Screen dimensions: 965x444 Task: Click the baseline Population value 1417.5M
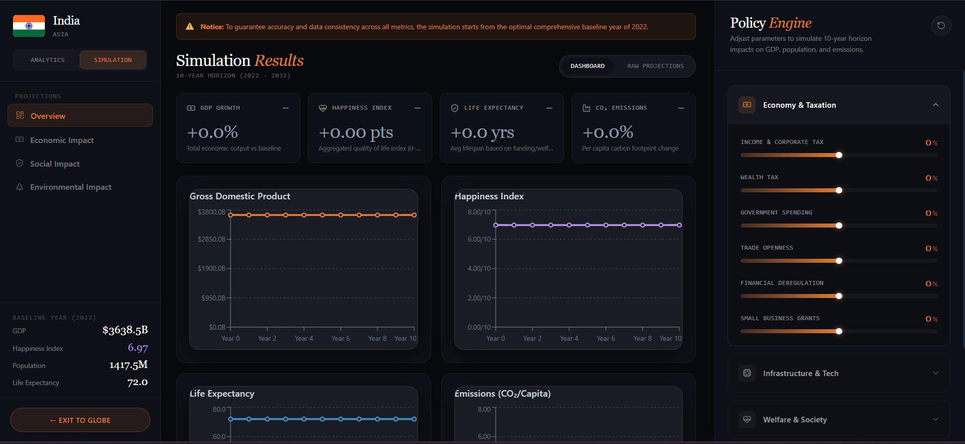tap(128, 365)
